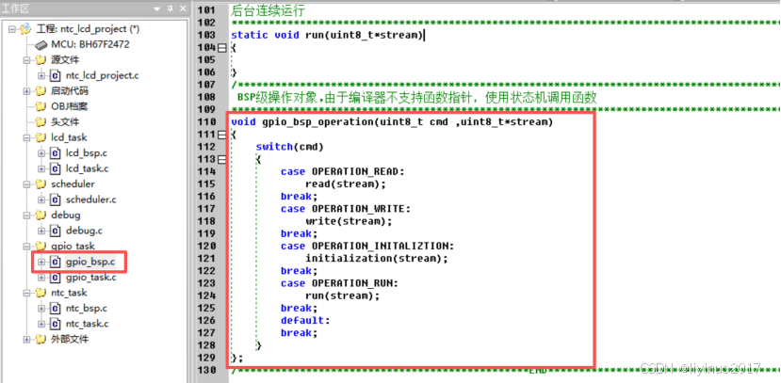Click the 后台连续运行 comment

pos(268,11)
